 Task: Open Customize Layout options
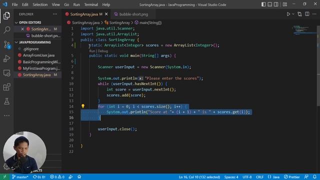(x=285, y=4)
